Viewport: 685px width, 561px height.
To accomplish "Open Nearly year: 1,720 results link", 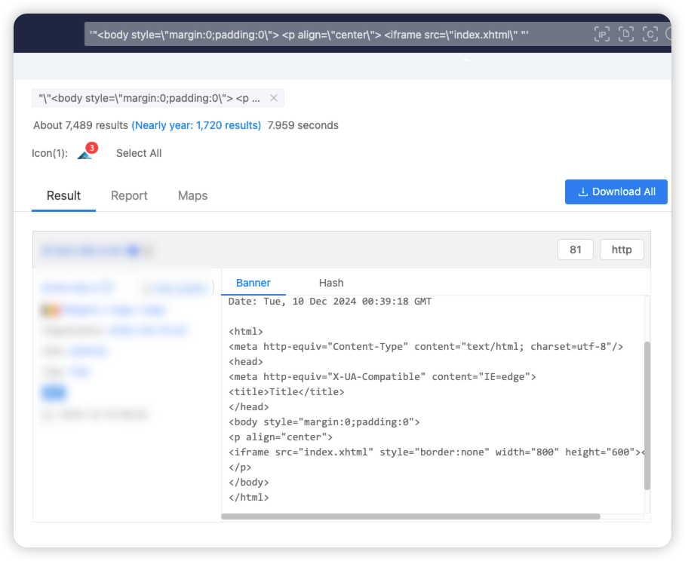I will coord(195,126).
